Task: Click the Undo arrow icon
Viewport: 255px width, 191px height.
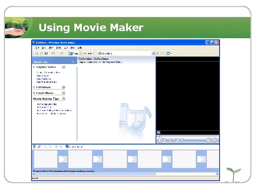Action: 53,53
